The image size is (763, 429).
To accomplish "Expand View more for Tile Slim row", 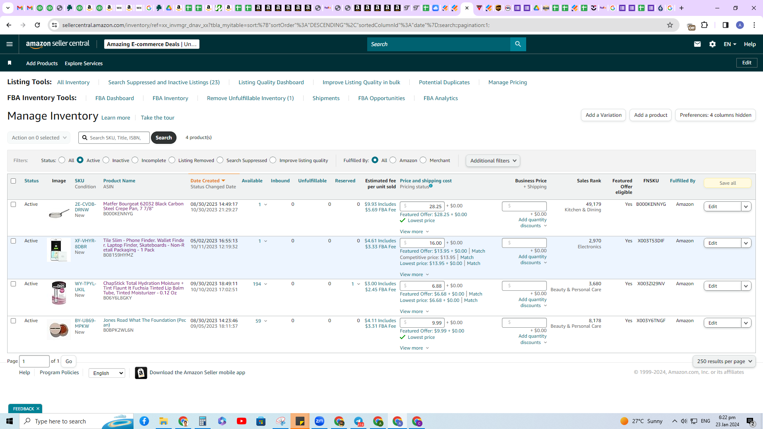I will 414,274.
